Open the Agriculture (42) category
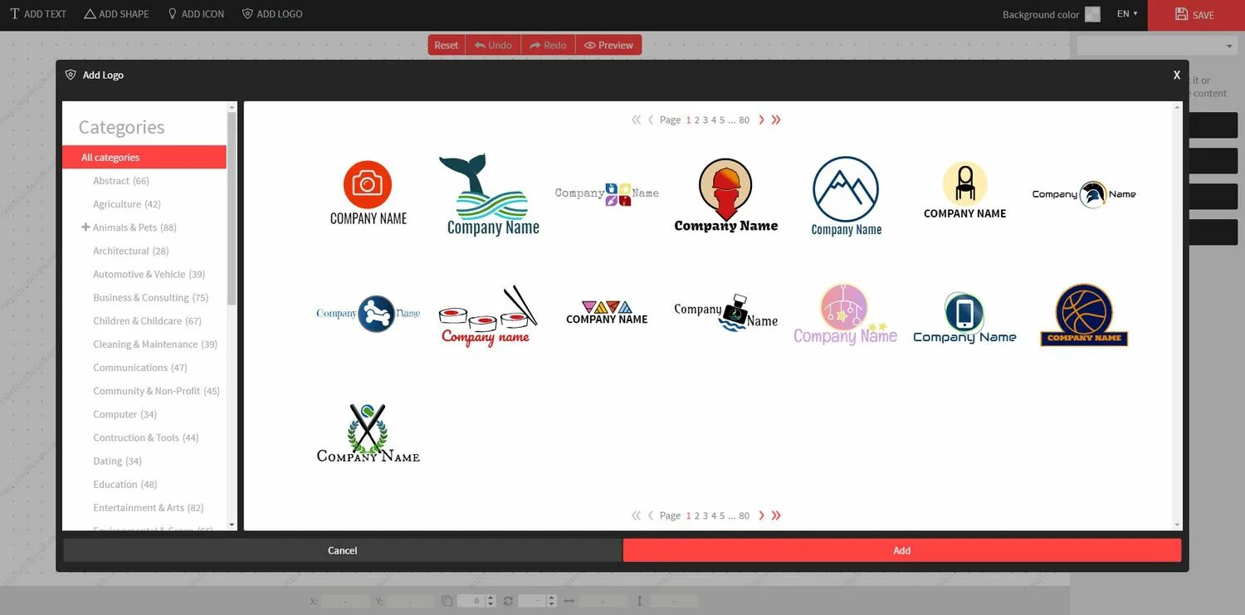The image size is (1245, 615). coord(127,203)
